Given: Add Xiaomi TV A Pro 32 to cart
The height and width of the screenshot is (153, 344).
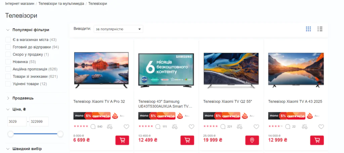Looking at the screenshot, I should click(x=122, y=140).
